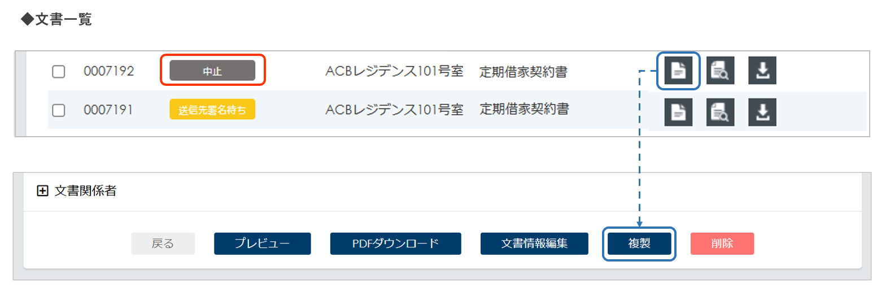Click preview magnifier icon for document 0007192
Viewport: 890px width, 292px height.
click(720, 71)
